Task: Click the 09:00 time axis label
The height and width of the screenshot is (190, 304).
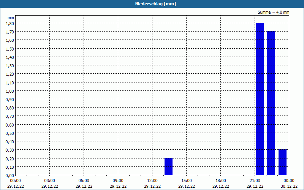Action: click(x=118, y=181)
